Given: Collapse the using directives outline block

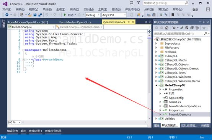Looking at the screenshot, I should click(23, 31).
